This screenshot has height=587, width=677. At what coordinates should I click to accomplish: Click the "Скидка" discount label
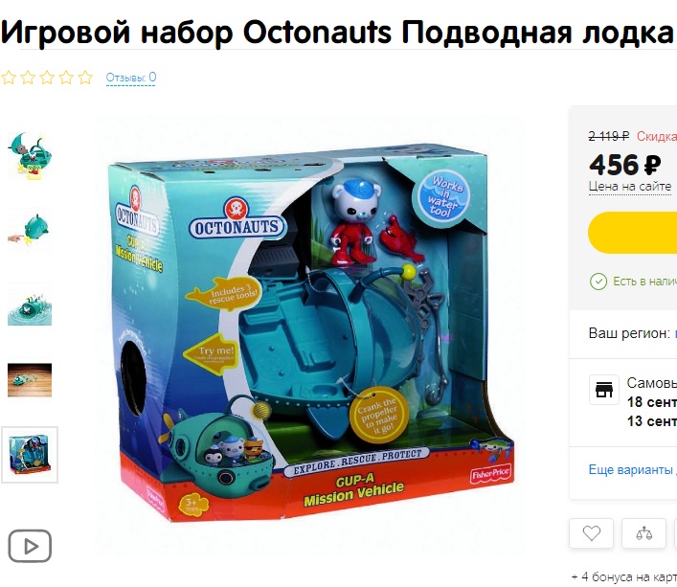[x=657, y=136]
